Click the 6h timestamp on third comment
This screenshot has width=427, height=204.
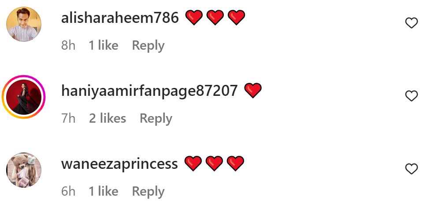click(68, 191)
